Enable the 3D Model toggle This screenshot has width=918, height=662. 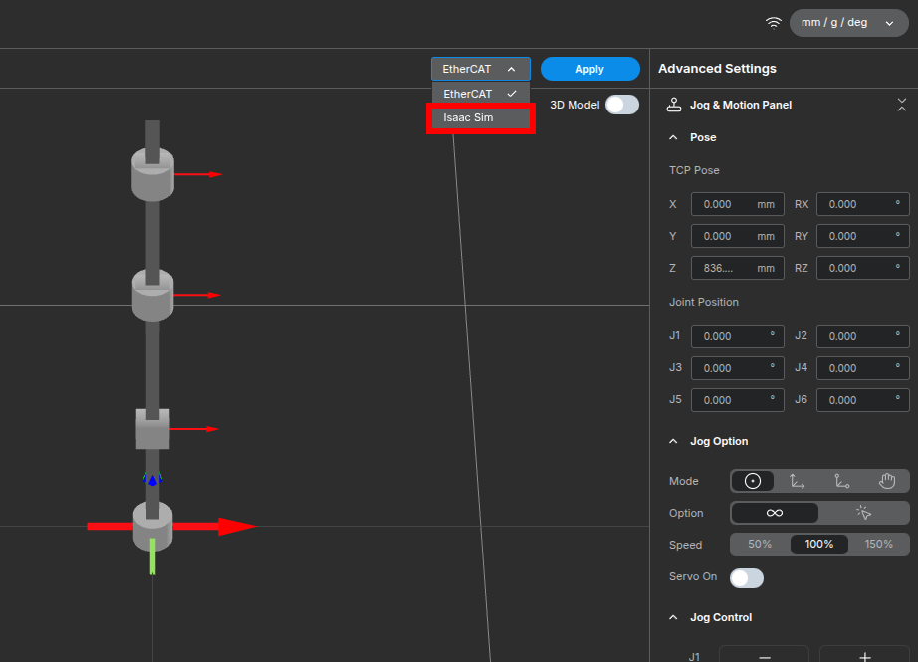(x=621, y=105)
